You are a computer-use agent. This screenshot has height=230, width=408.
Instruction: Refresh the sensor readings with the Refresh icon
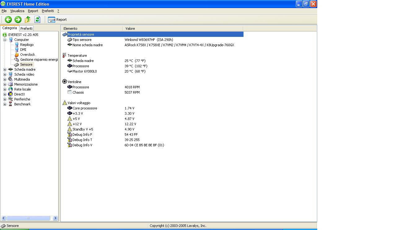point(37,20)
